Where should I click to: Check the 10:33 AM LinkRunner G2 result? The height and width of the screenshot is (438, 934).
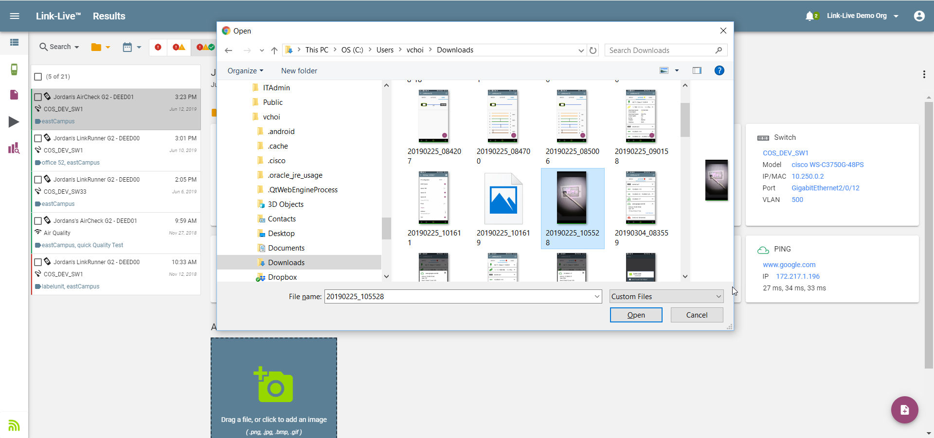tap(38, 262)
